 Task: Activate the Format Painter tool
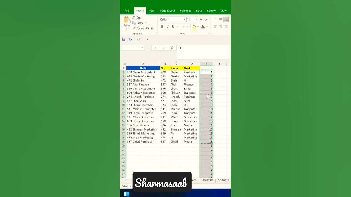(143, 28)
